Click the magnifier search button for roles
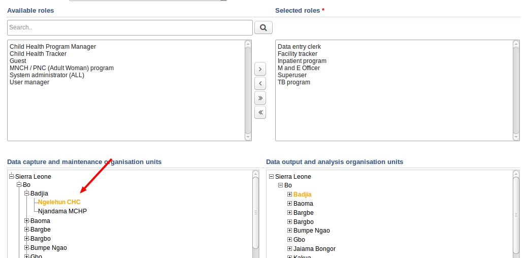This screenshot has width=526, height=258. pyautogui.click(x=263, y=27)
